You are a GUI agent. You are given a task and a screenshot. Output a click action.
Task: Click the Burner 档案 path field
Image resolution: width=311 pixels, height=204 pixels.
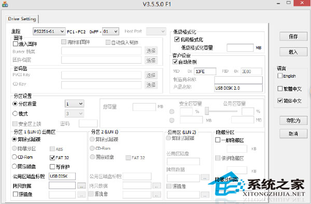point(101,51)
